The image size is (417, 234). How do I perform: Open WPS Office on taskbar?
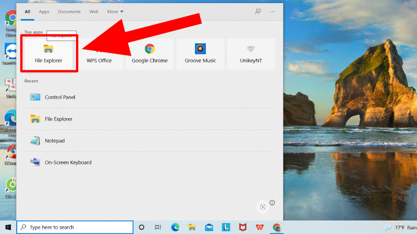pos(260,227)
